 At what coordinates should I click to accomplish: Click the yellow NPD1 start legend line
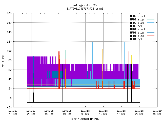click(x=151, y=29)
